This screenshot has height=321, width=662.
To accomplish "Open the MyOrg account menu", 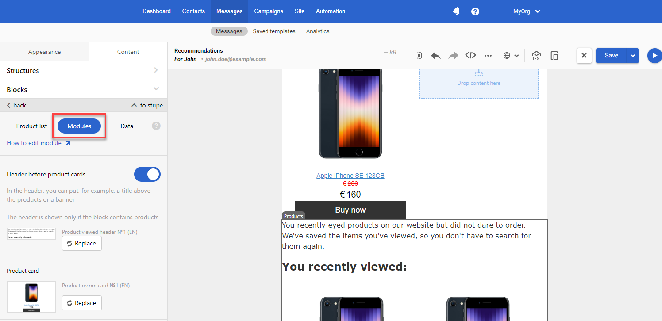I will (x=527, y=11).
